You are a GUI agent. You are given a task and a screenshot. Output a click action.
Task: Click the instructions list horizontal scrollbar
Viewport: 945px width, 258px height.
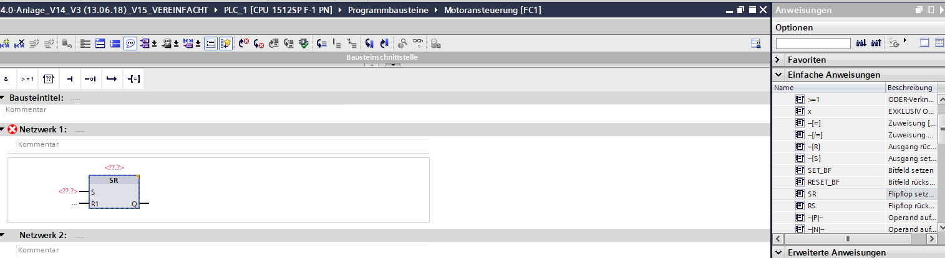pos(848,239)
